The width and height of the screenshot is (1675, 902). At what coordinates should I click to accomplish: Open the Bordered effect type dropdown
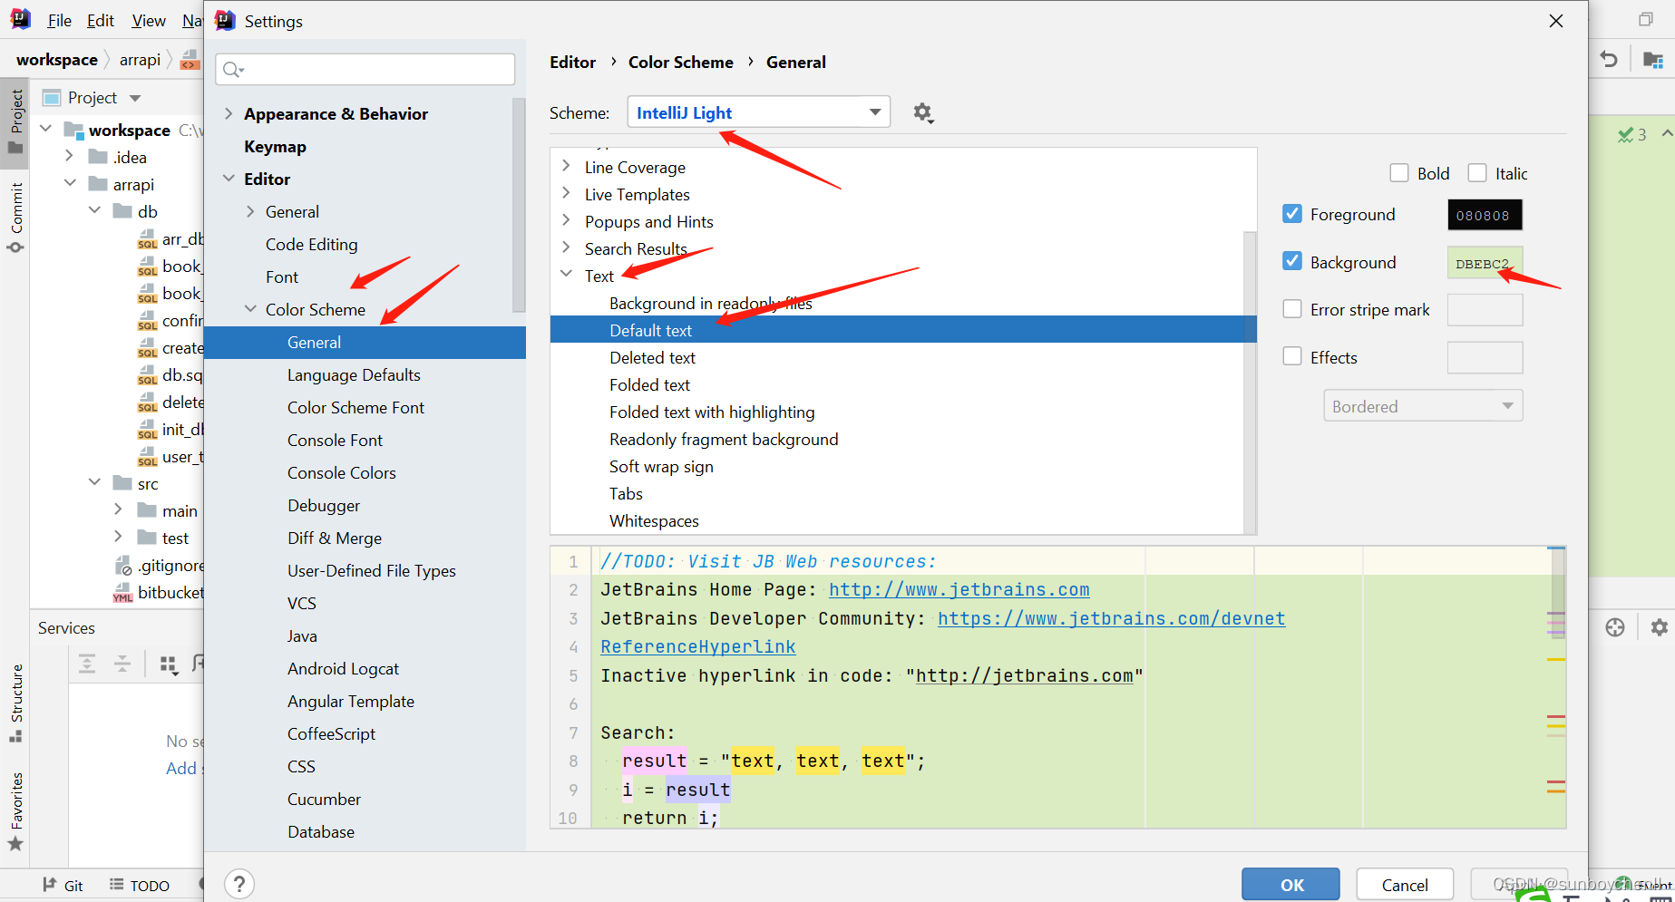tap(1422, 406)
